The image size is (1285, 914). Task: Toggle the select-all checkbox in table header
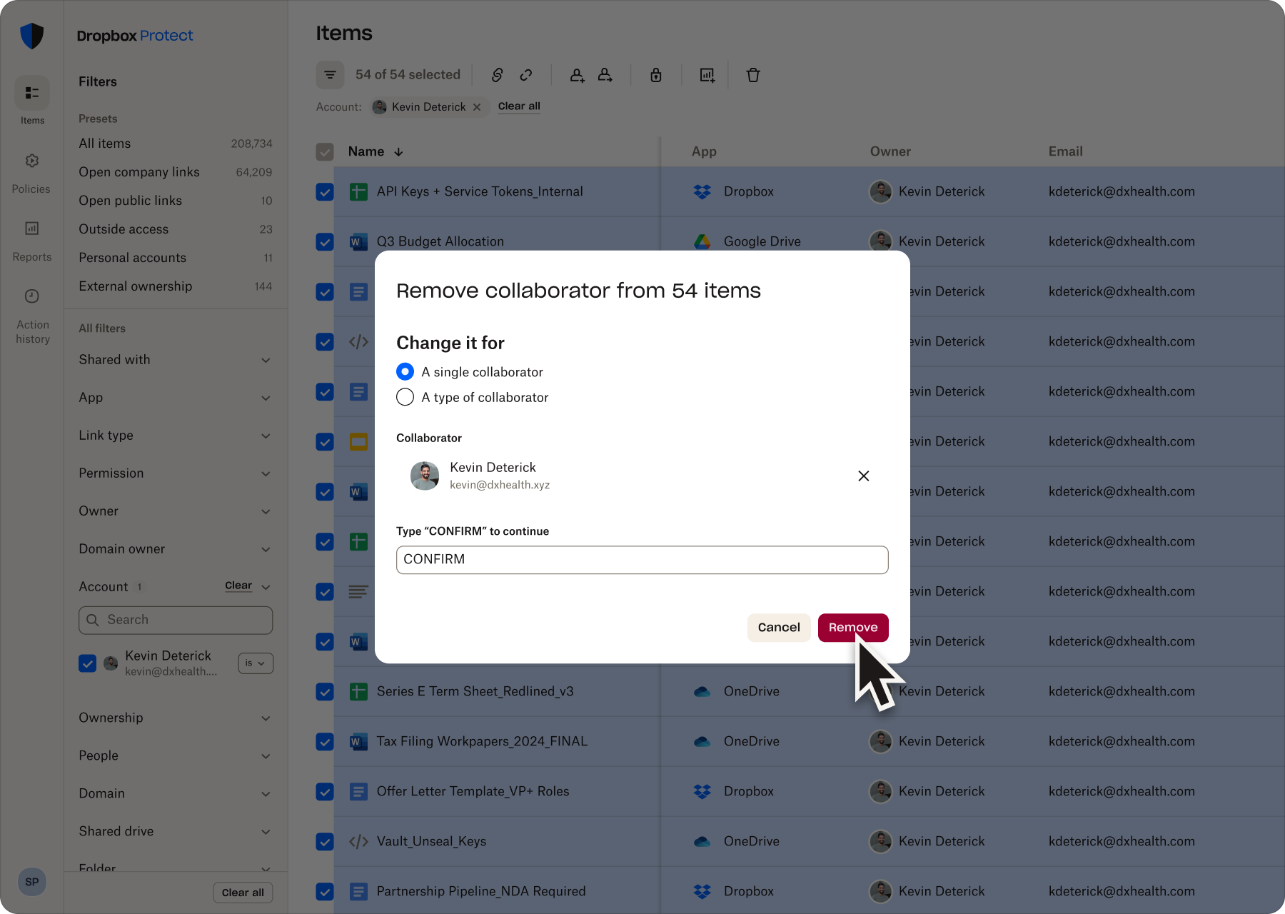click(x=325, y=151)
